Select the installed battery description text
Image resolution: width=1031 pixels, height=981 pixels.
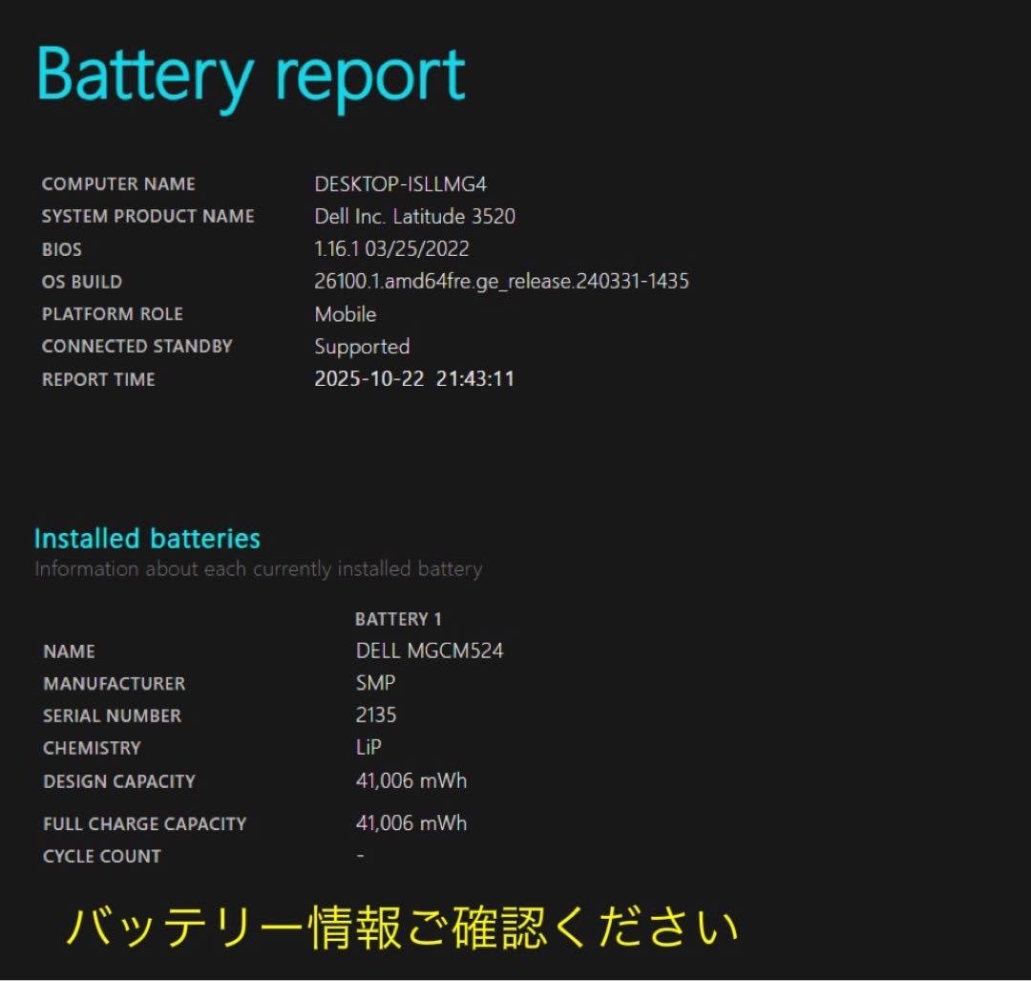click(258, 569)
